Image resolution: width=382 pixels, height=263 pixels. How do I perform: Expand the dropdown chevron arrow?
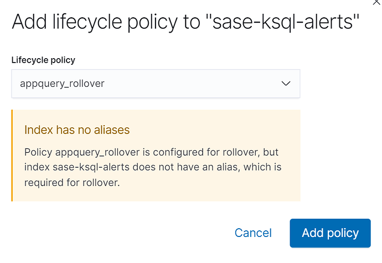click(286, 84)
